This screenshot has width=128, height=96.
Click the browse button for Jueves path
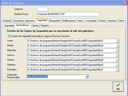(x=117, y=55)
